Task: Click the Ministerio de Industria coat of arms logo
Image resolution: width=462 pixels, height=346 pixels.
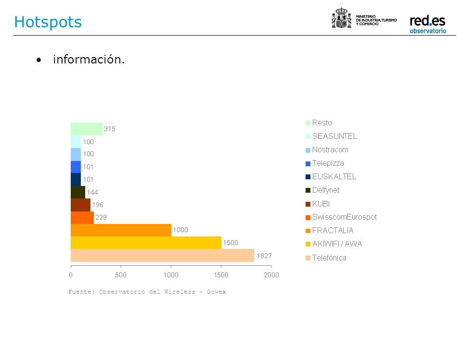Action: (x=342, y=18)
